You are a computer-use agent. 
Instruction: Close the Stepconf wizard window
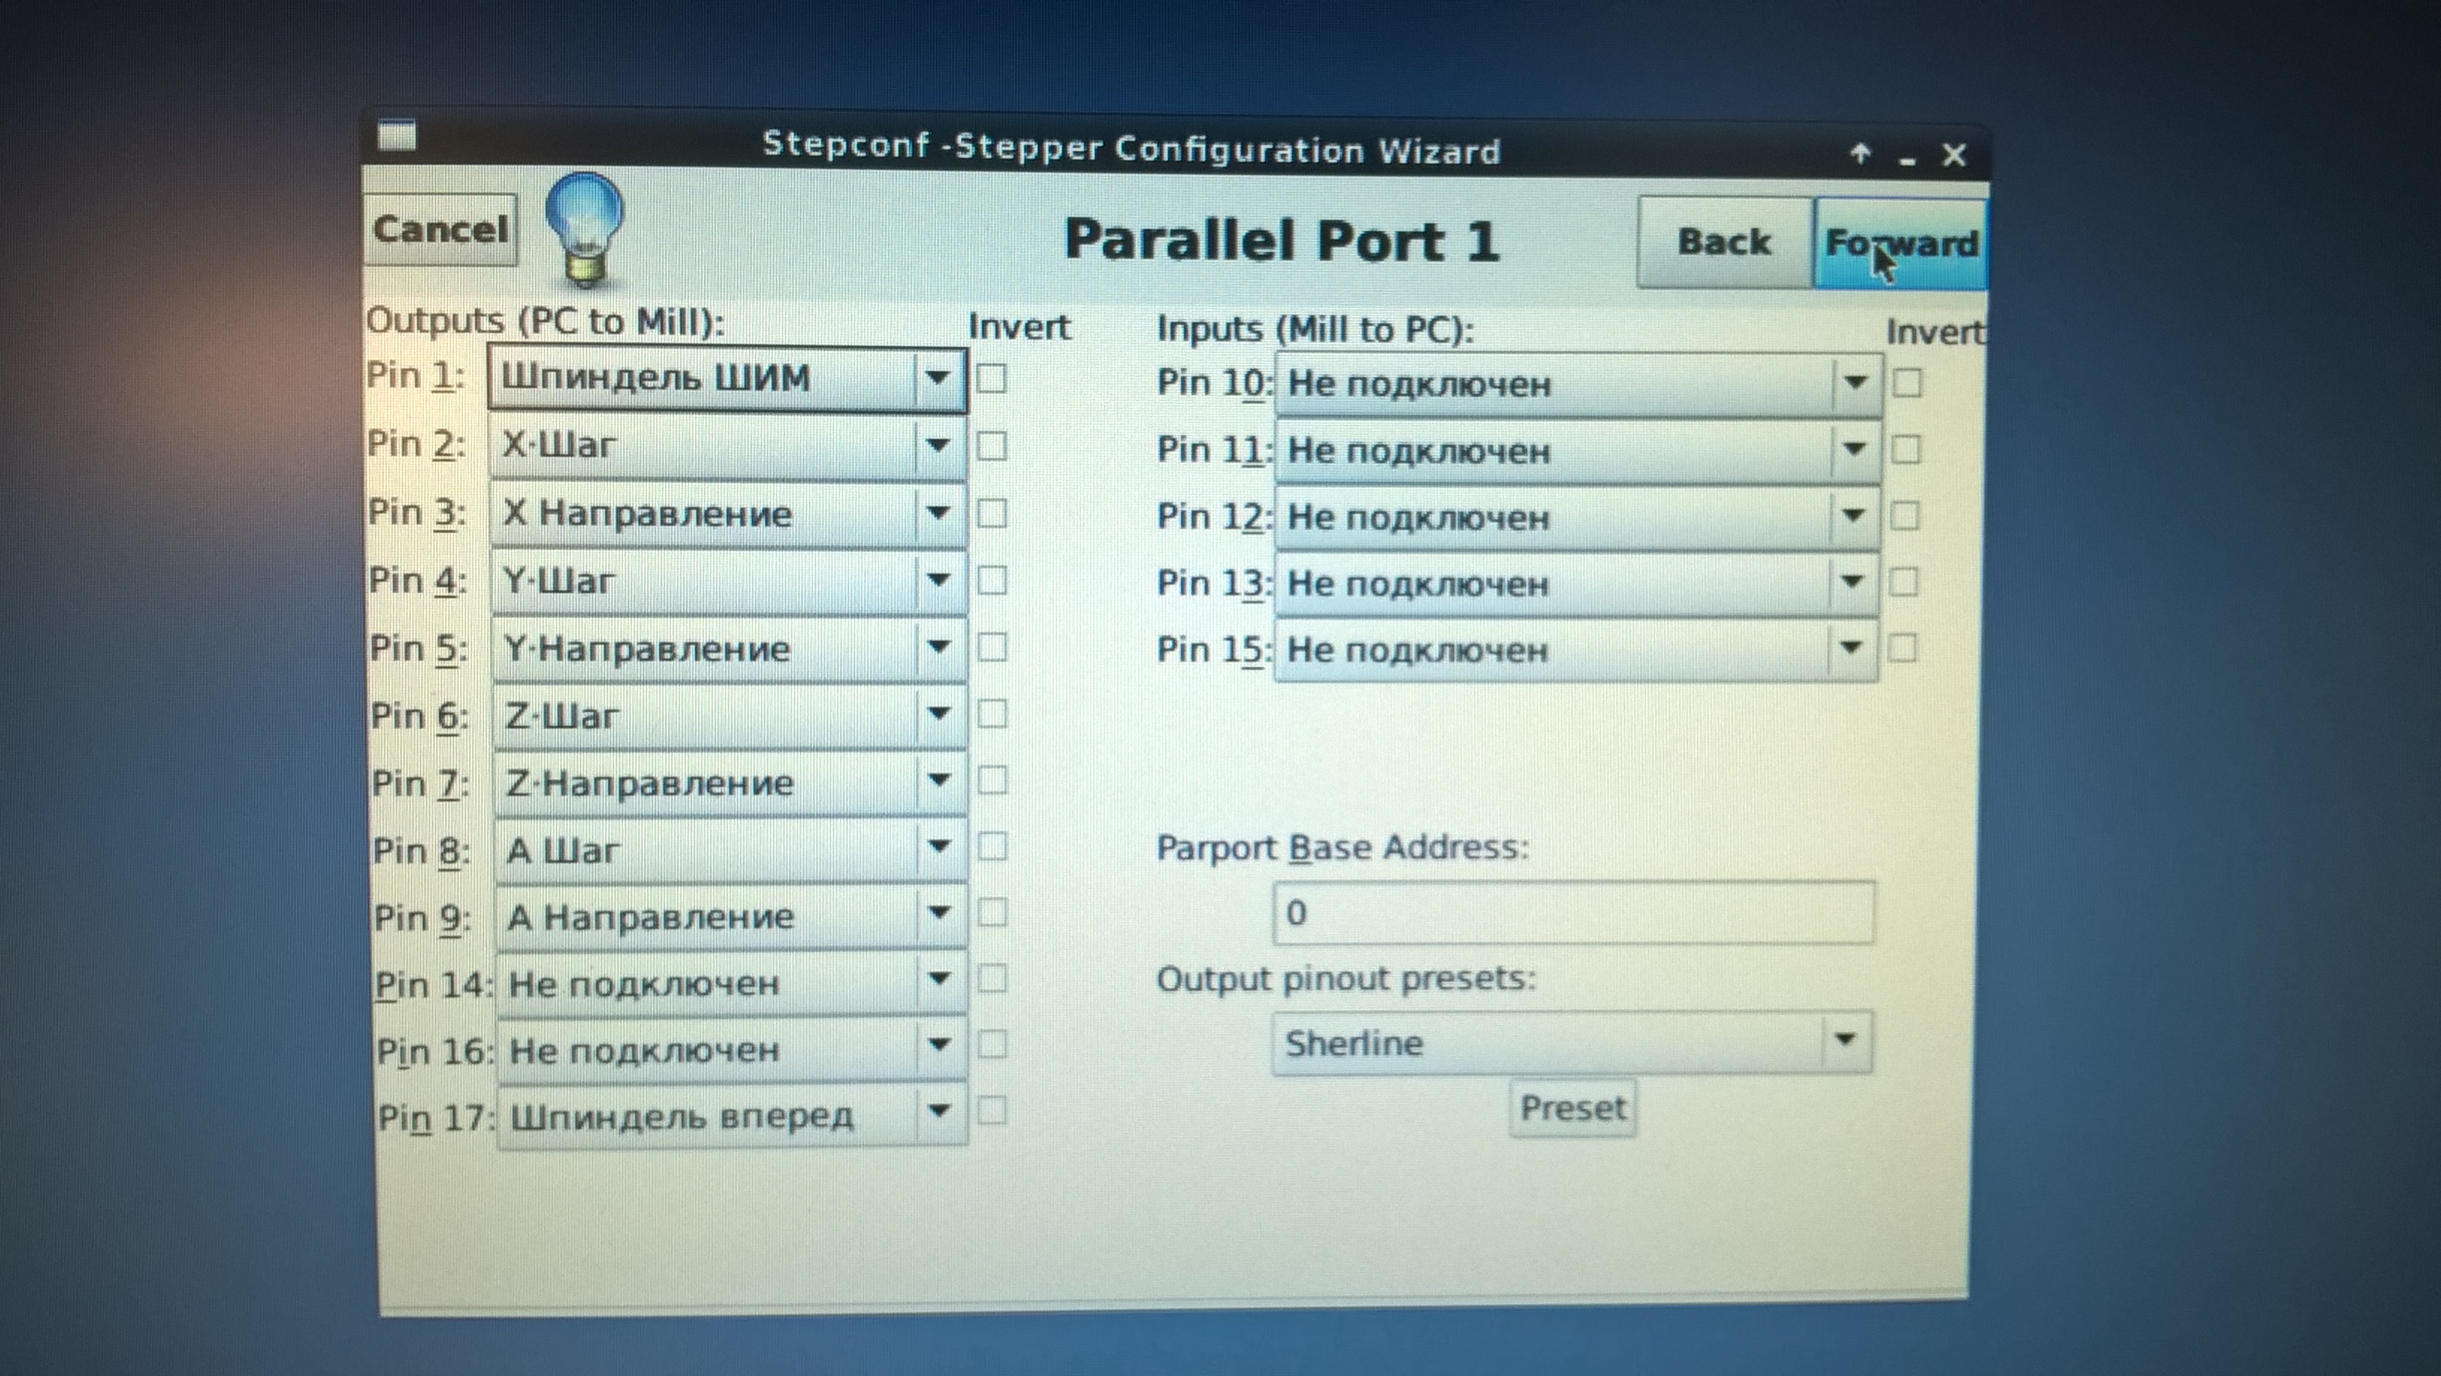coord(1954,155)
